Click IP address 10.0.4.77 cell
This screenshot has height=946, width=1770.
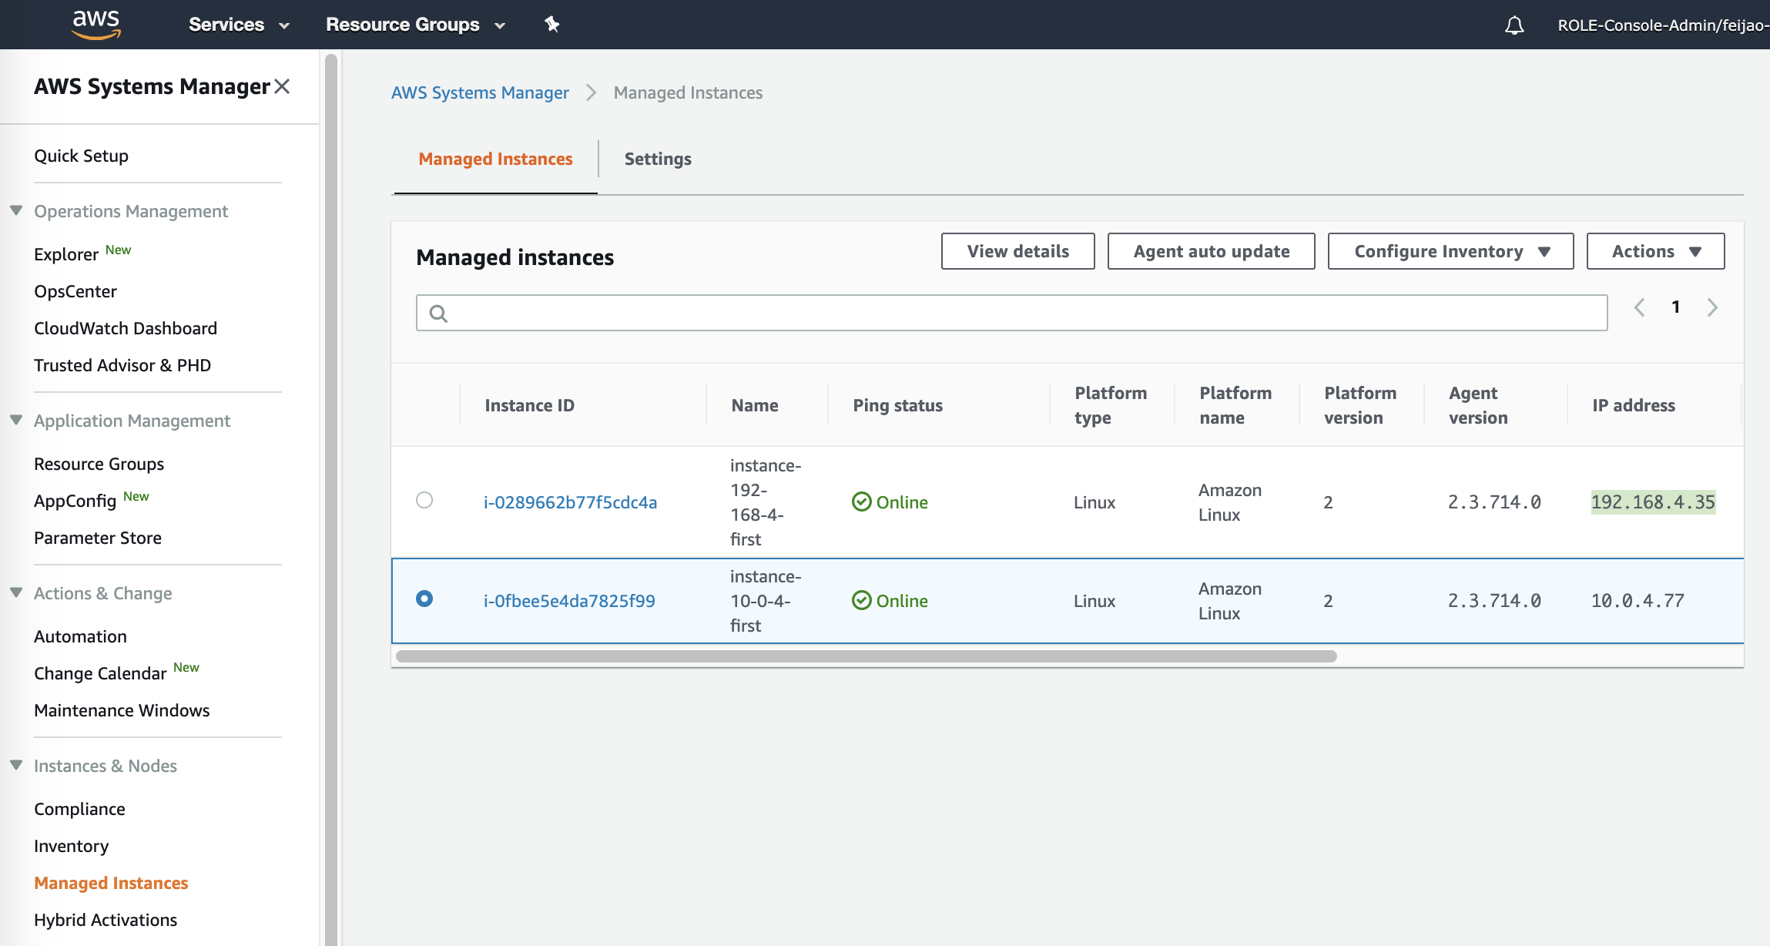coord(1638,601)
